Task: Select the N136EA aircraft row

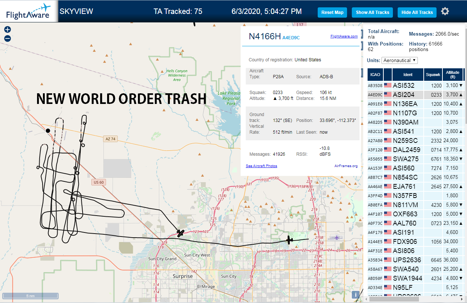Action: pyautogui.click(x=416, y=104)
